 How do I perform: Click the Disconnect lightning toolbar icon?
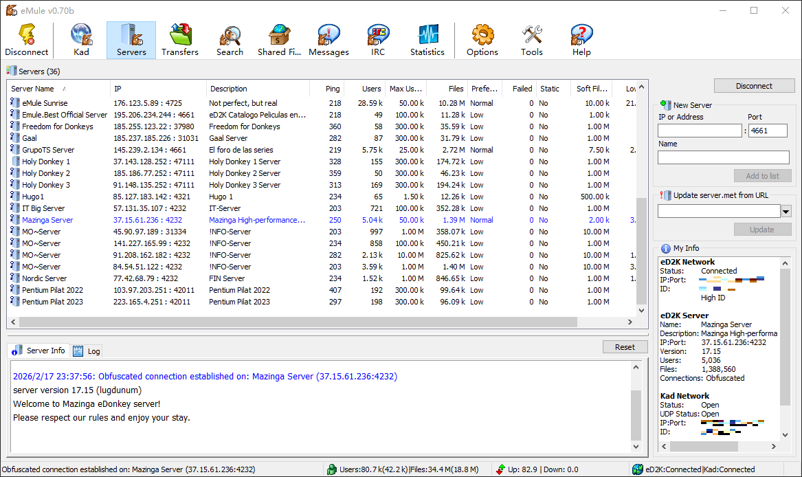27,40
